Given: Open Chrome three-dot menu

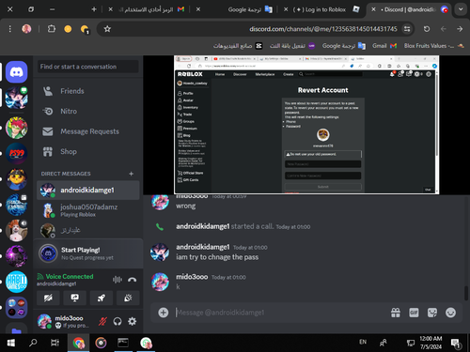Looking at the screenshot, I should [10, 29].
